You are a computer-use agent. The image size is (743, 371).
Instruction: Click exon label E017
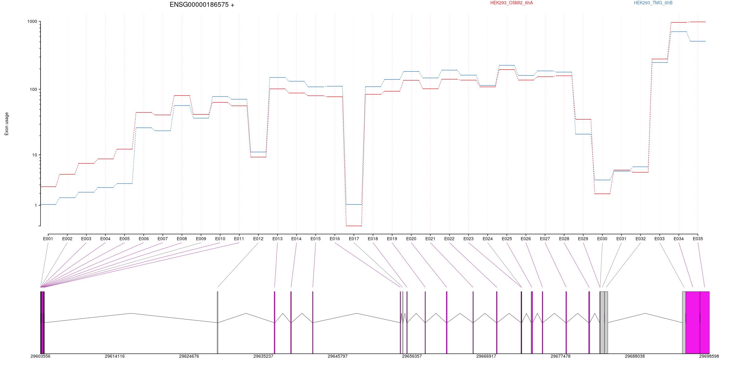coord(354,239)
